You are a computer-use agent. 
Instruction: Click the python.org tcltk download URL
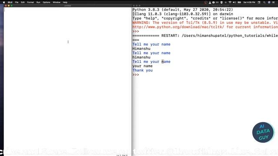178,27
